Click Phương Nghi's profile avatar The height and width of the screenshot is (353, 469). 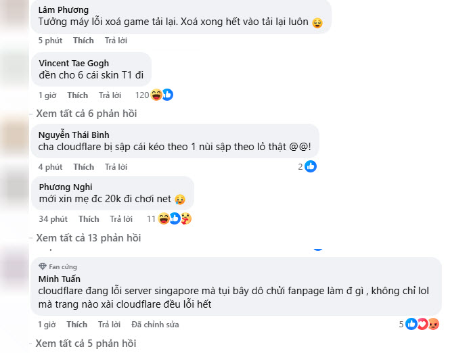pos(15,190)
